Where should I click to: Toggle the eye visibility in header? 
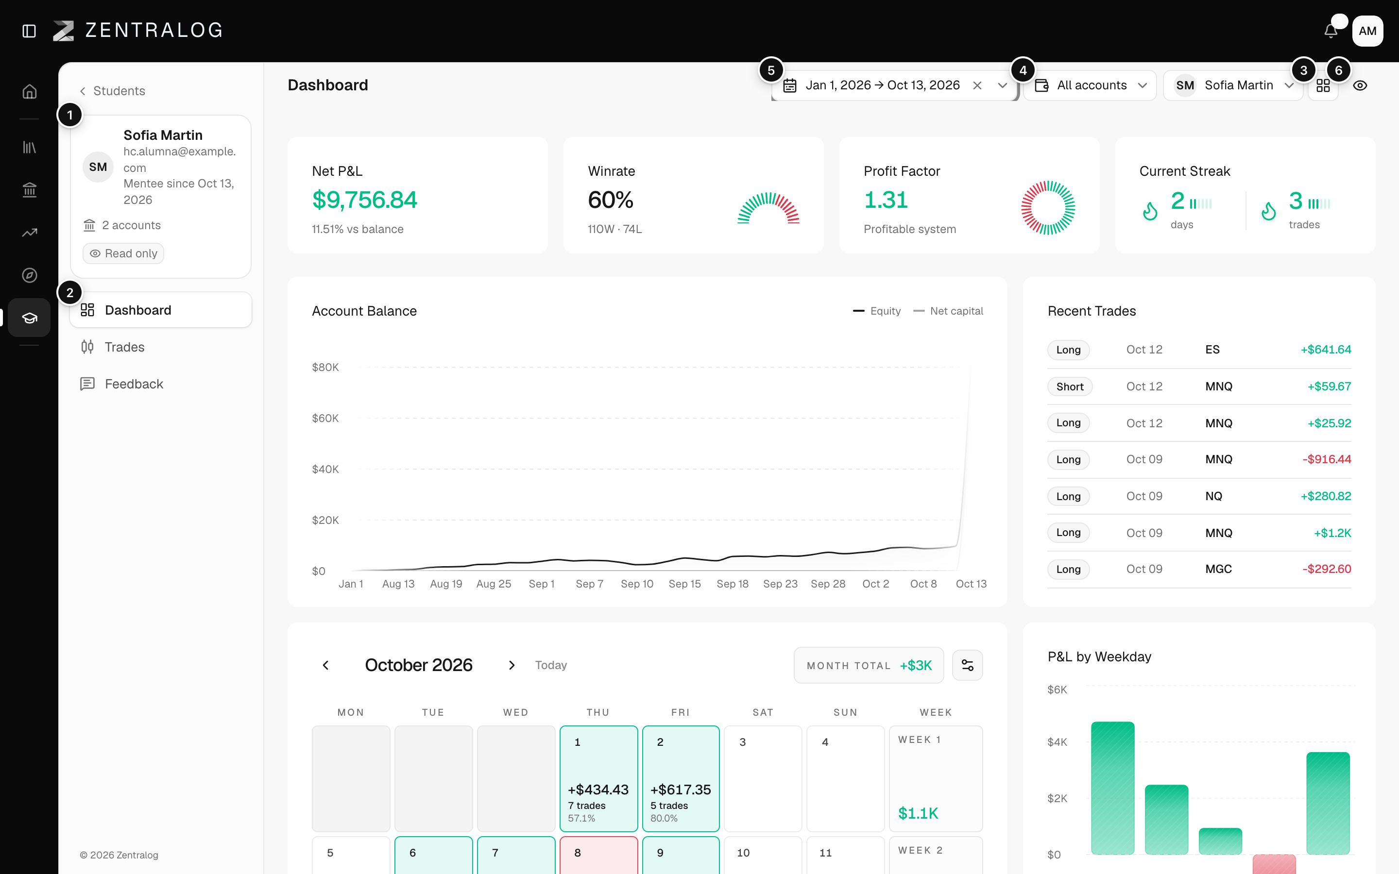(x=1360, y=85)
